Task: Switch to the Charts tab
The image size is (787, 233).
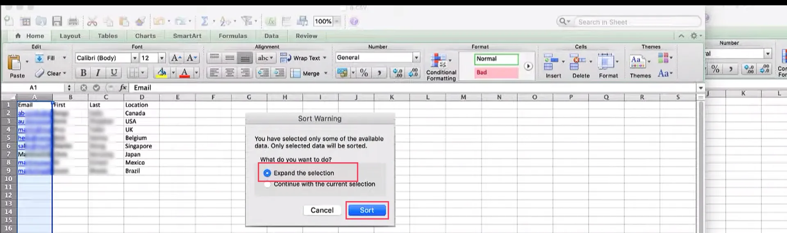Action: (x=146, y=36)
